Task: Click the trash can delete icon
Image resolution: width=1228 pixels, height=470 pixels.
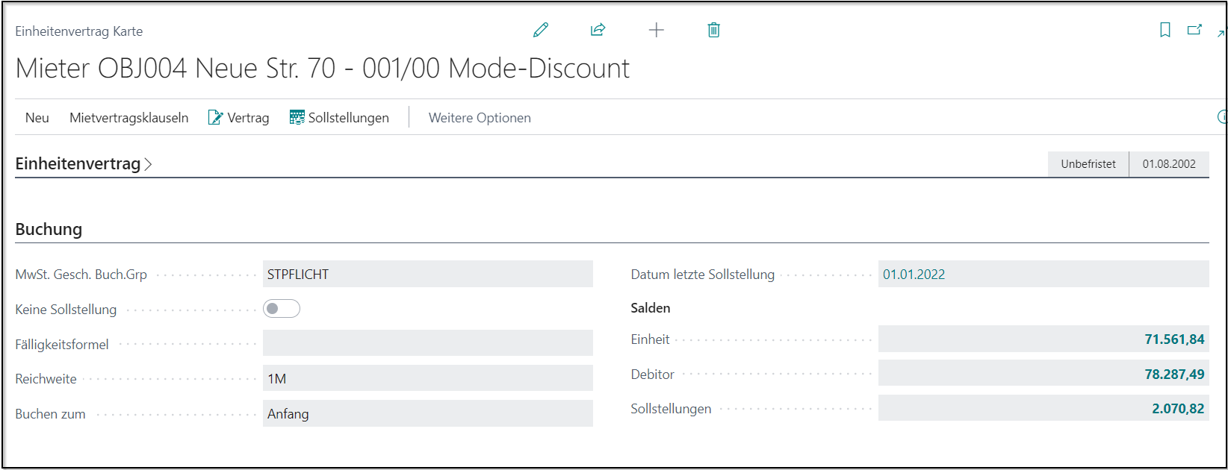Action: point(713,30)
